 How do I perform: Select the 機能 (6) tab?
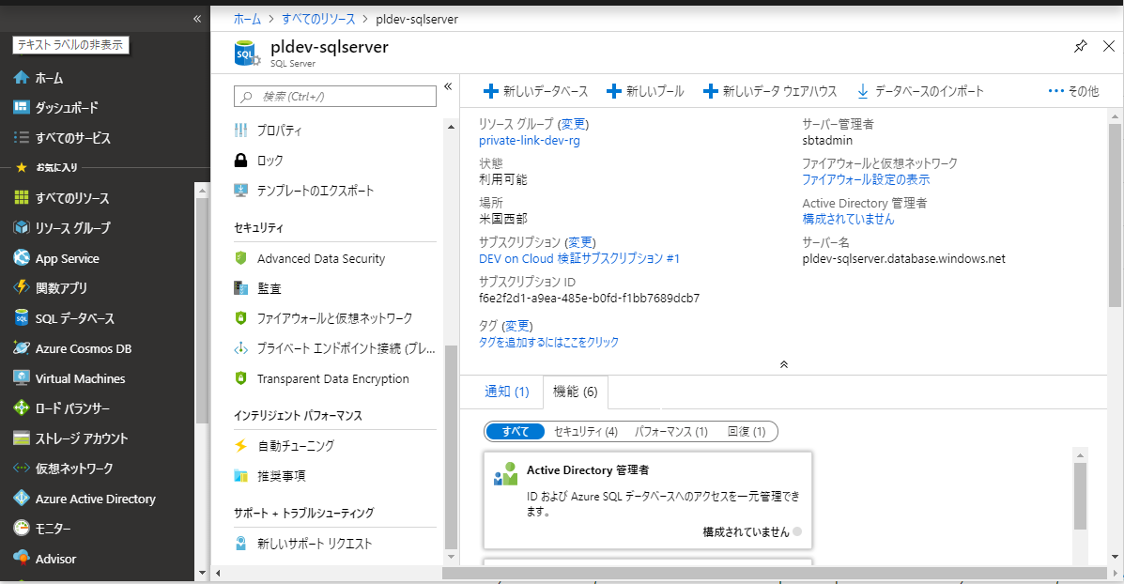[x=576, y=392]
